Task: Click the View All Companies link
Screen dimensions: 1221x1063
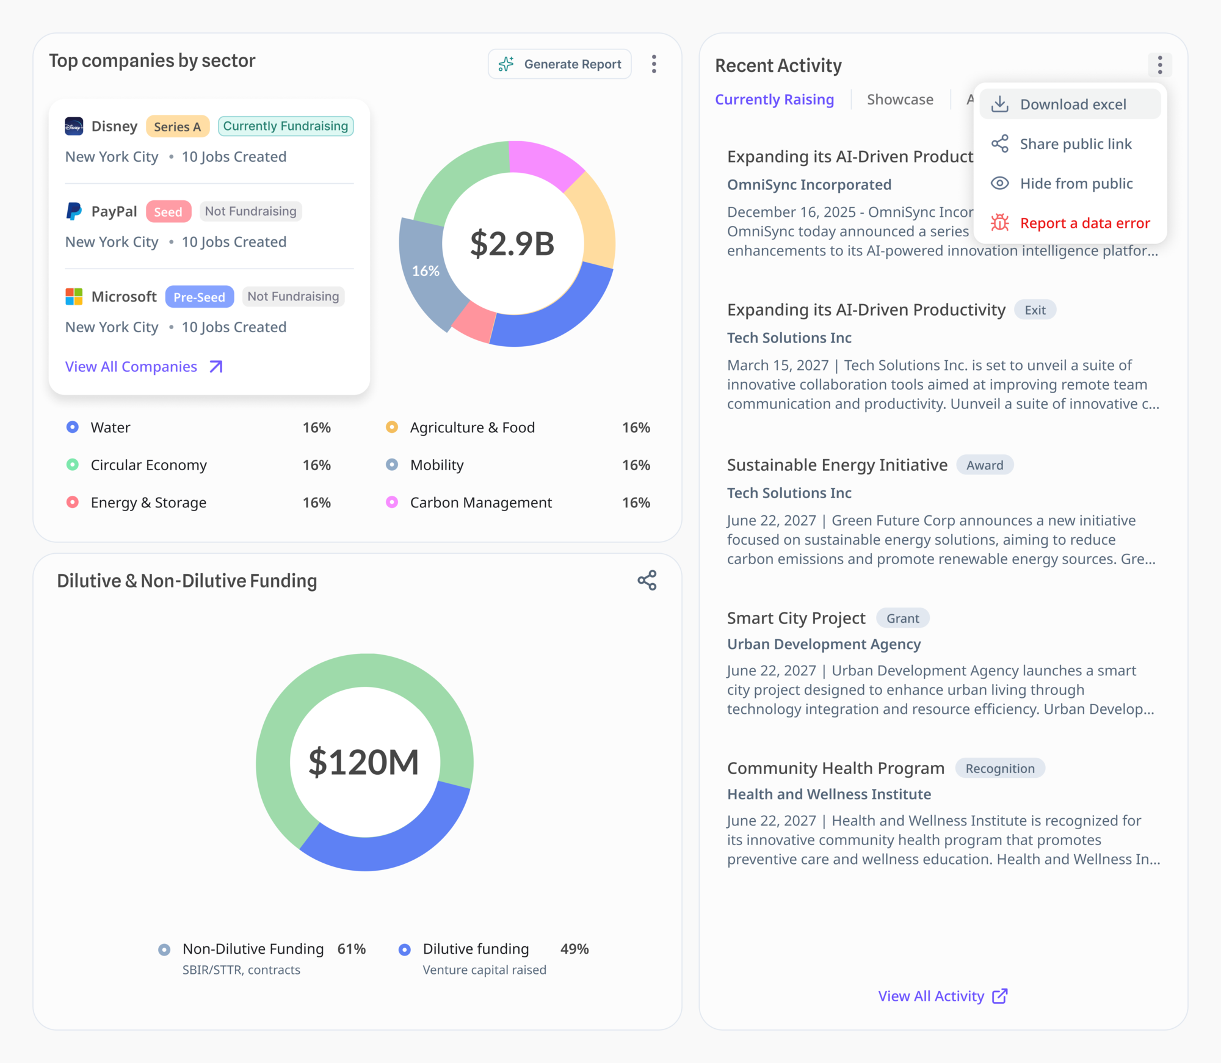Action: [131, 367]
